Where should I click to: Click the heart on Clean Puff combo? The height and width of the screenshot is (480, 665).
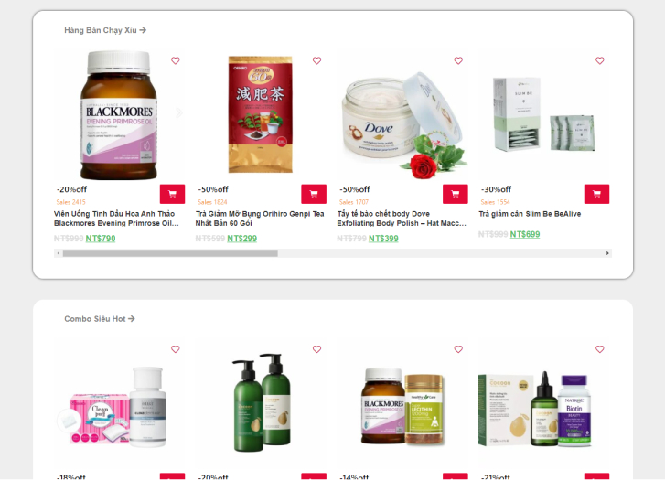coord(175,349)
